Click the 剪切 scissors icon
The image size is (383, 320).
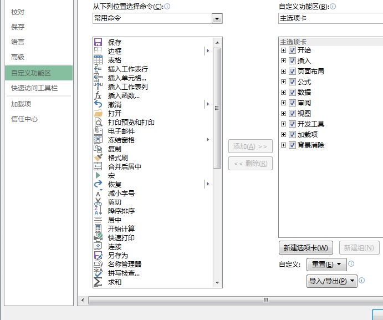pos(98,202)
